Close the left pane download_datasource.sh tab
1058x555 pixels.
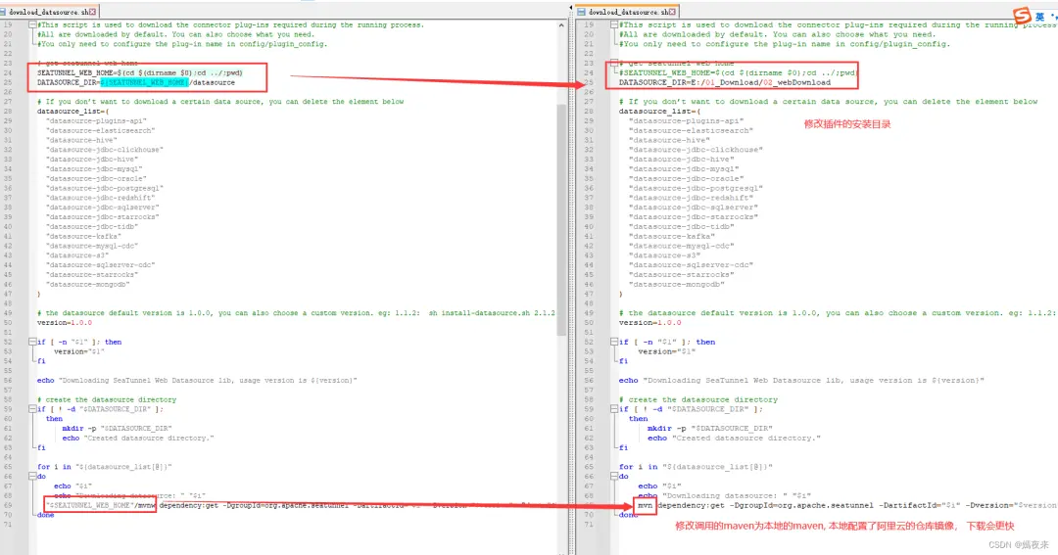point(92,12)
